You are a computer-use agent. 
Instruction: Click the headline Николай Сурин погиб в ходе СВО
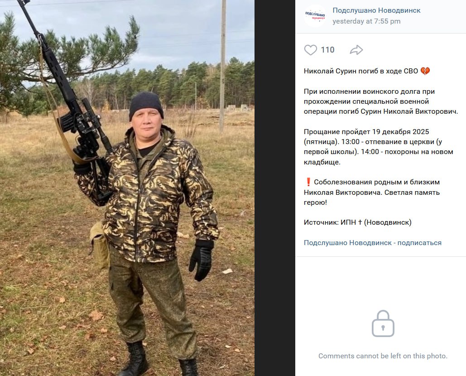click(x=361, y=71)
